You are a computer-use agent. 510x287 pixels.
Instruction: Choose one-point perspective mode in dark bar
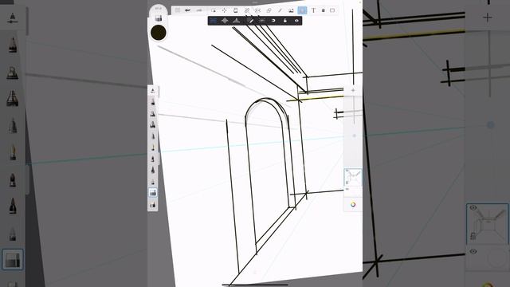[x=213, y=21]
